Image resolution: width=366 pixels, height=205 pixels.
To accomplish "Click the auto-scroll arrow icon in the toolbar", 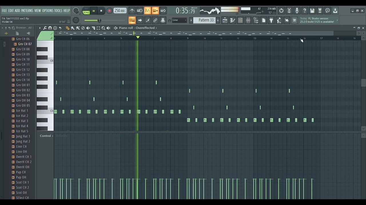I will (140, 20).
